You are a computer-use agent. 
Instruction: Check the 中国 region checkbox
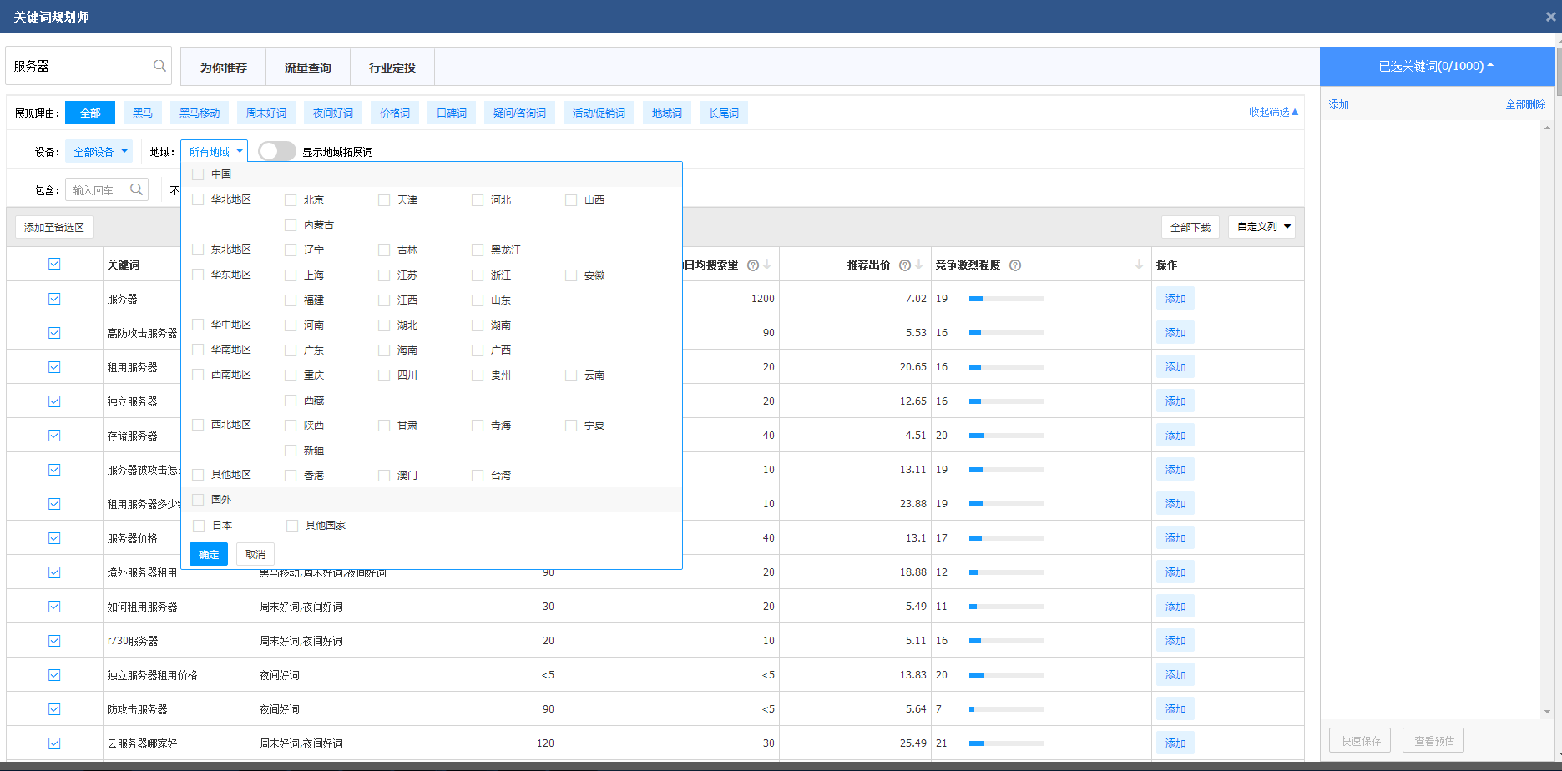198,174
